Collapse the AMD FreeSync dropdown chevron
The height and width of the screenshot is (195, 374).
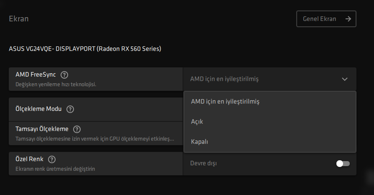point(344,79)
